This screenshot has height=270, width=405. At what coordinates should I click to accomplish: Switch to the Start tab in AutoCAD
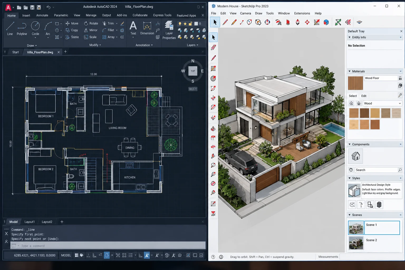16,52
